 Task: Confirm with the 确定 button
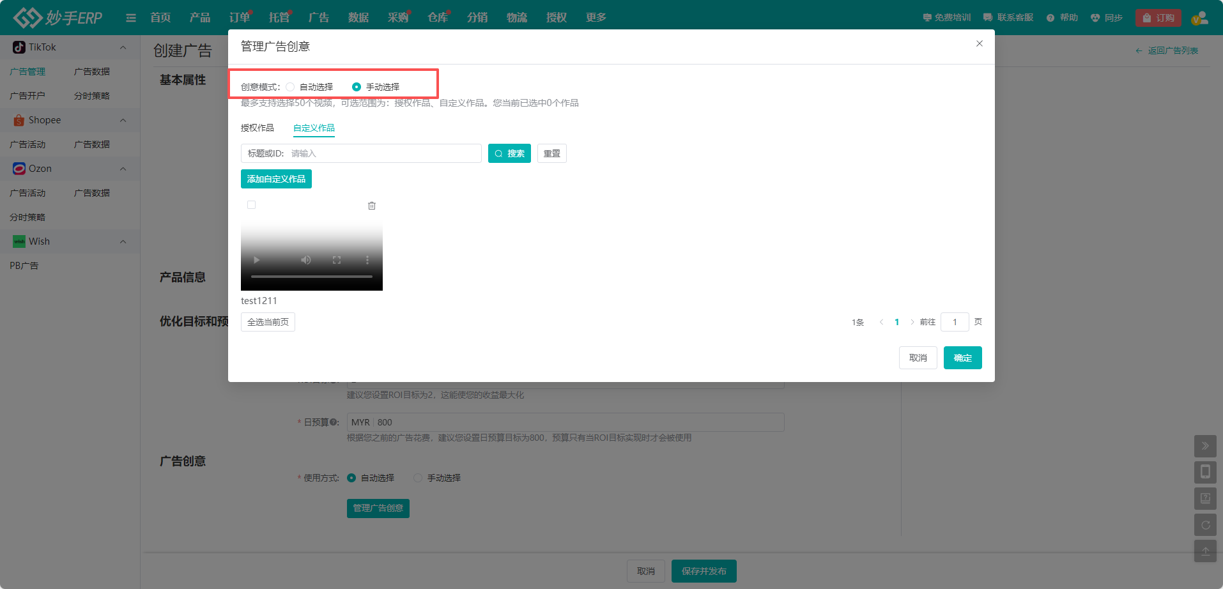point(963,358)
